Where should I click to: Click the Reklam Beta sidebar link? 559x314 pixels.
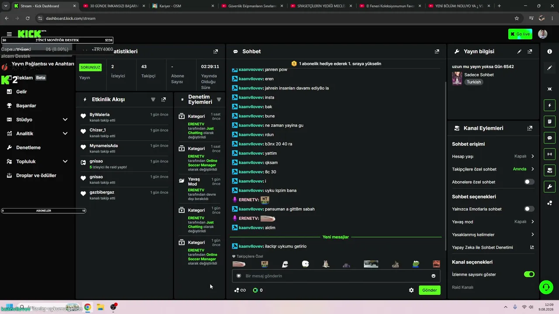31,78
